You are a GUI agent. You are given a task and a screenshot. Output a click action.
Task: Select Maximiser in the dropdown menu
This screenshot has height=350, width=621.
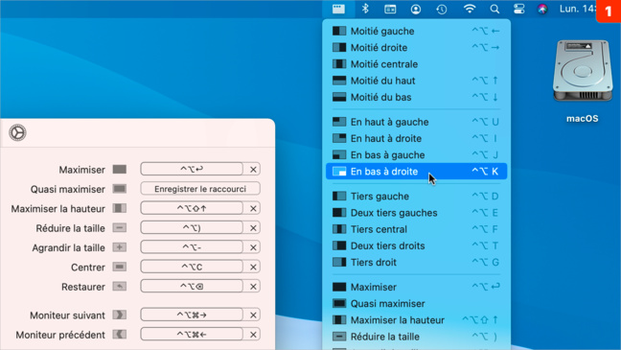click(x=416, y=287)
